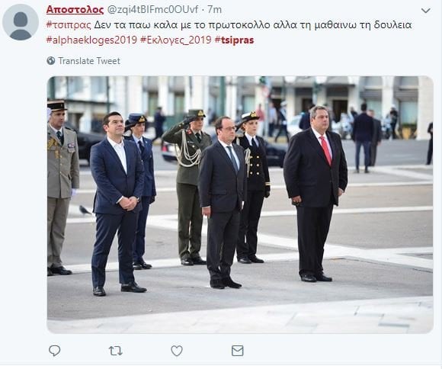Visit the @zqi4tBIFmc0OUvf handle
The height and width of the screenshot is (369, 442).
pos(152,10)
